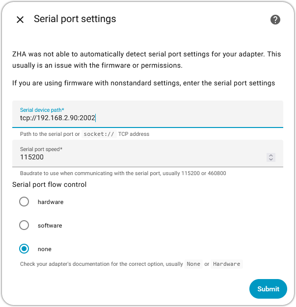The height and width of the screenshot is (307, 296).
Task: Close the Serial port settings dialog
Action: pos(20,20)
